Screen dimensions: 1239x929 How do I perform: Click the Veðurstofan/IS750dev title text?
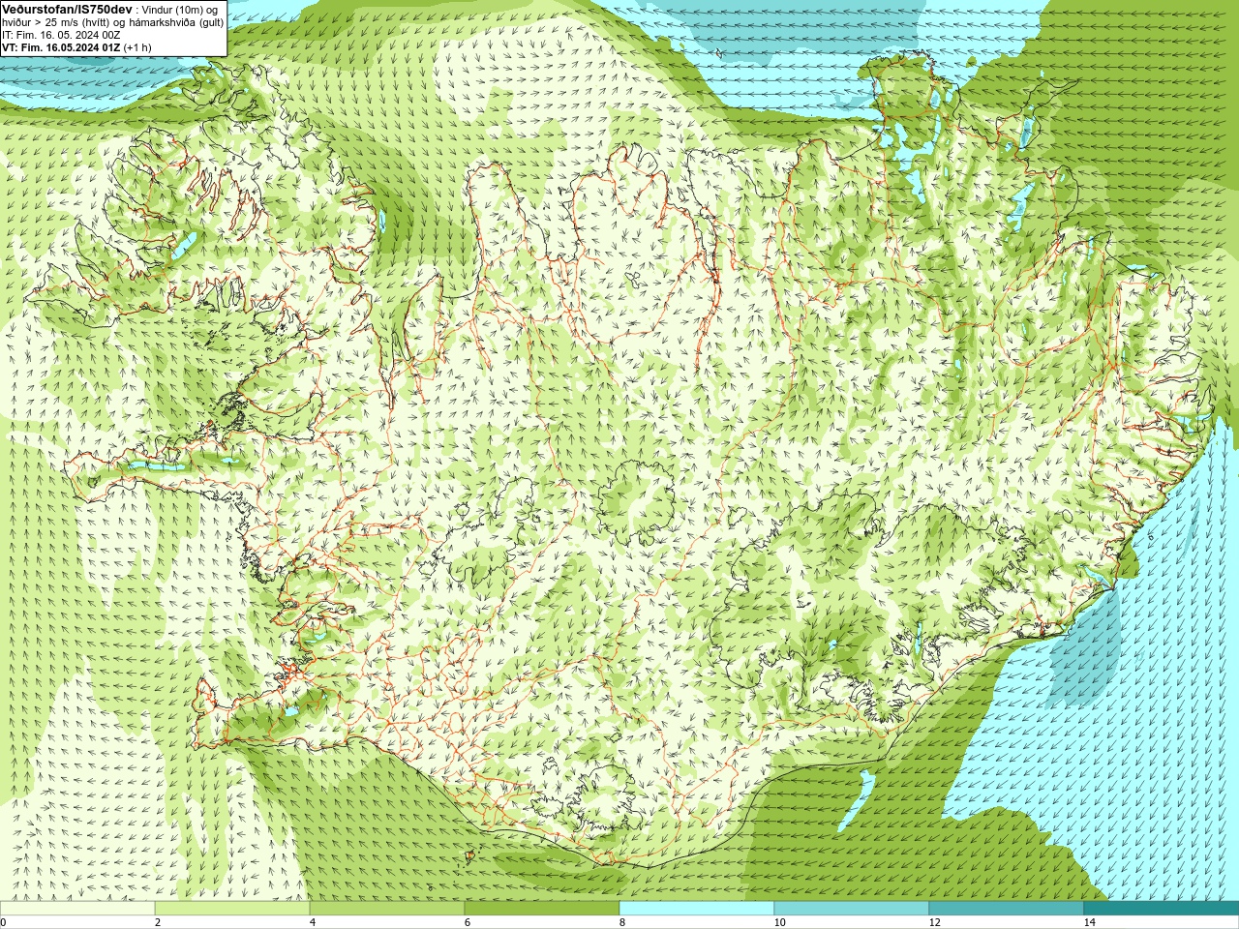[67, 9]
